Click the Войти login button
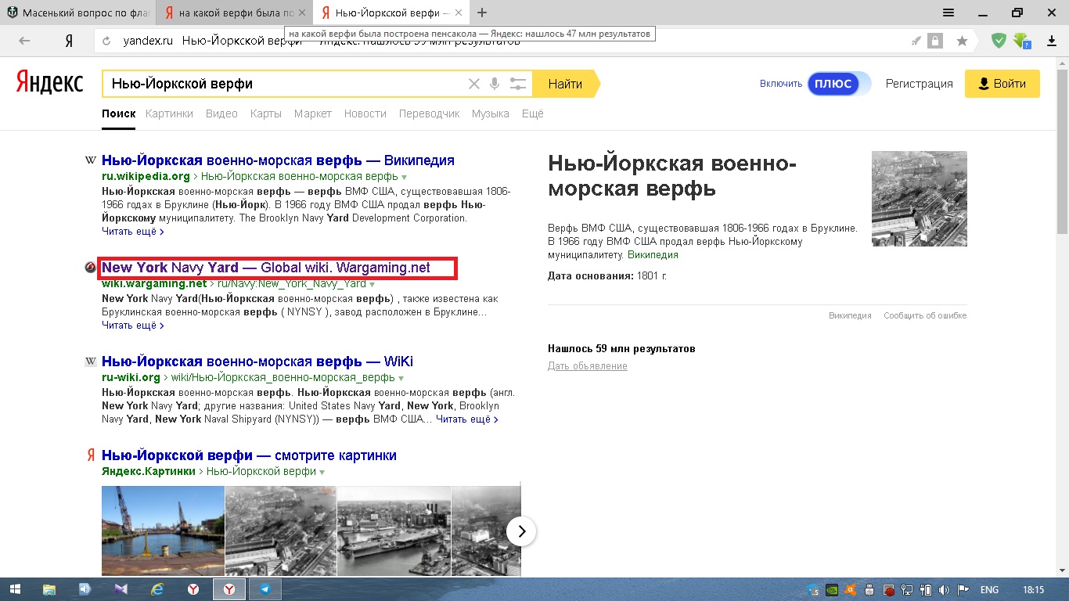The width and height of the screenshot is (1069, 601). point(1002,84)
